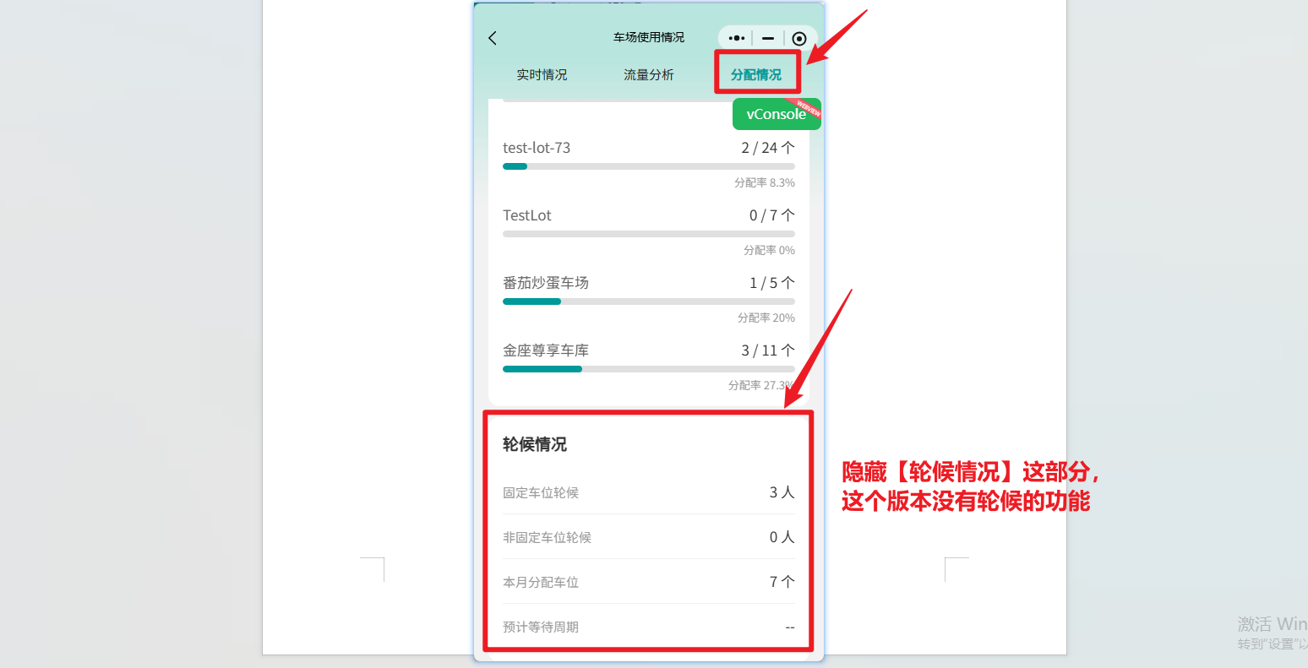The image size is (1308, 668).
Task: Click the test-lot-73 parking lot name
Action: 537,148
